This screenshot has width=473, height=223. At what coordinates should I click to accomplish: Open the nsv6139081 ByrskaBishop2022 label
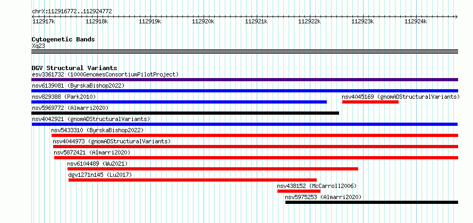click(78, 85)
